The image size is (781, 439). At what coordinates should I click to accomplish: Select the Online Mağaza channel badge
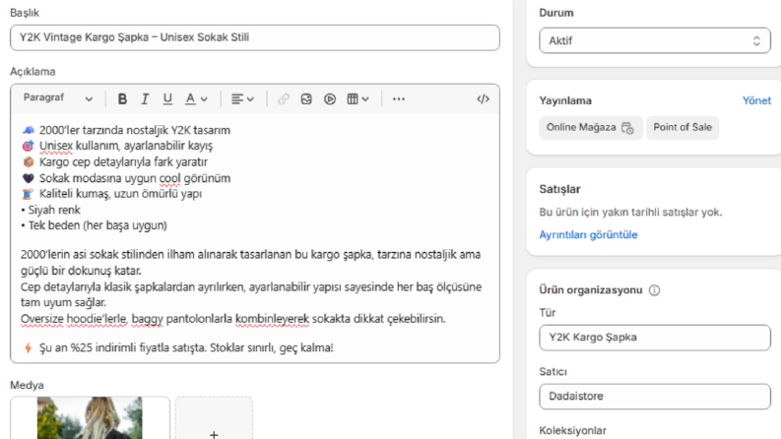point(591,127)
